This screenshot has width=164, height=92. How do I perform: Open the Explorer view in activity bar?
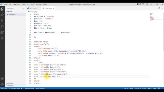[2, 9]
